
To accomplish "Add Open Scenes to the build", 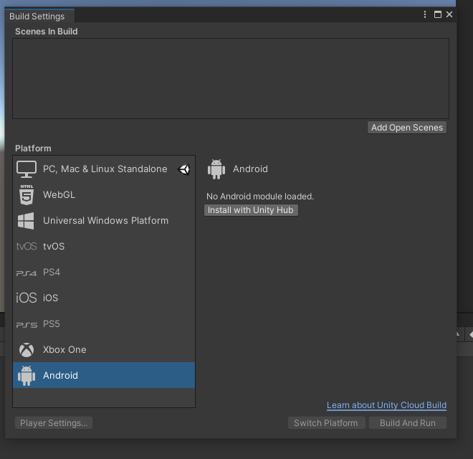I will click(x=407, y=128).
